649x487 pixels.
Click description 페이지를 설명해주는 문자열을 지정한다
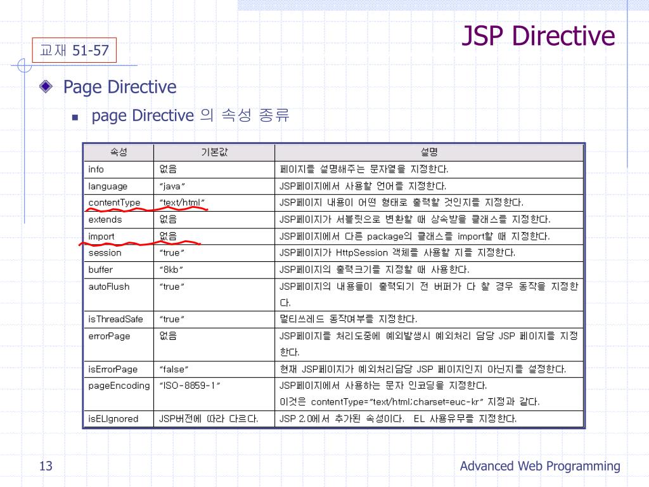(x=364, y=169)
